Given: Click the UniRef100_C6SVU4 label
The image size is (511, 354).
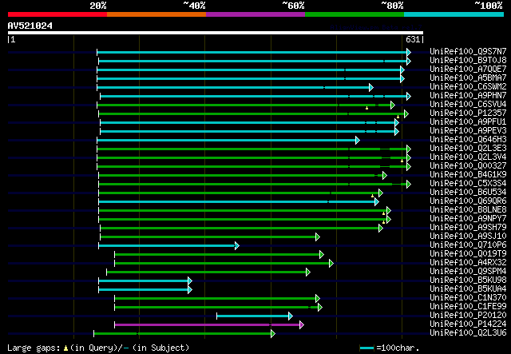Looking at the screenshot, I should click(468, 104).
